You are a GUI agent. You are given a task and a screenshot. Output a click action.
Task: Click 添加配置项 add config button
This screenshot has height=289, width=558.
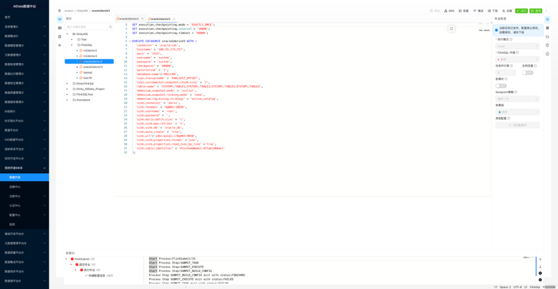518,125
